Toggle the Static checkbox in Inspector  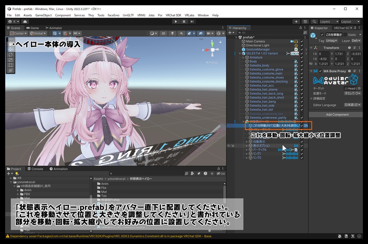point(345,35)
